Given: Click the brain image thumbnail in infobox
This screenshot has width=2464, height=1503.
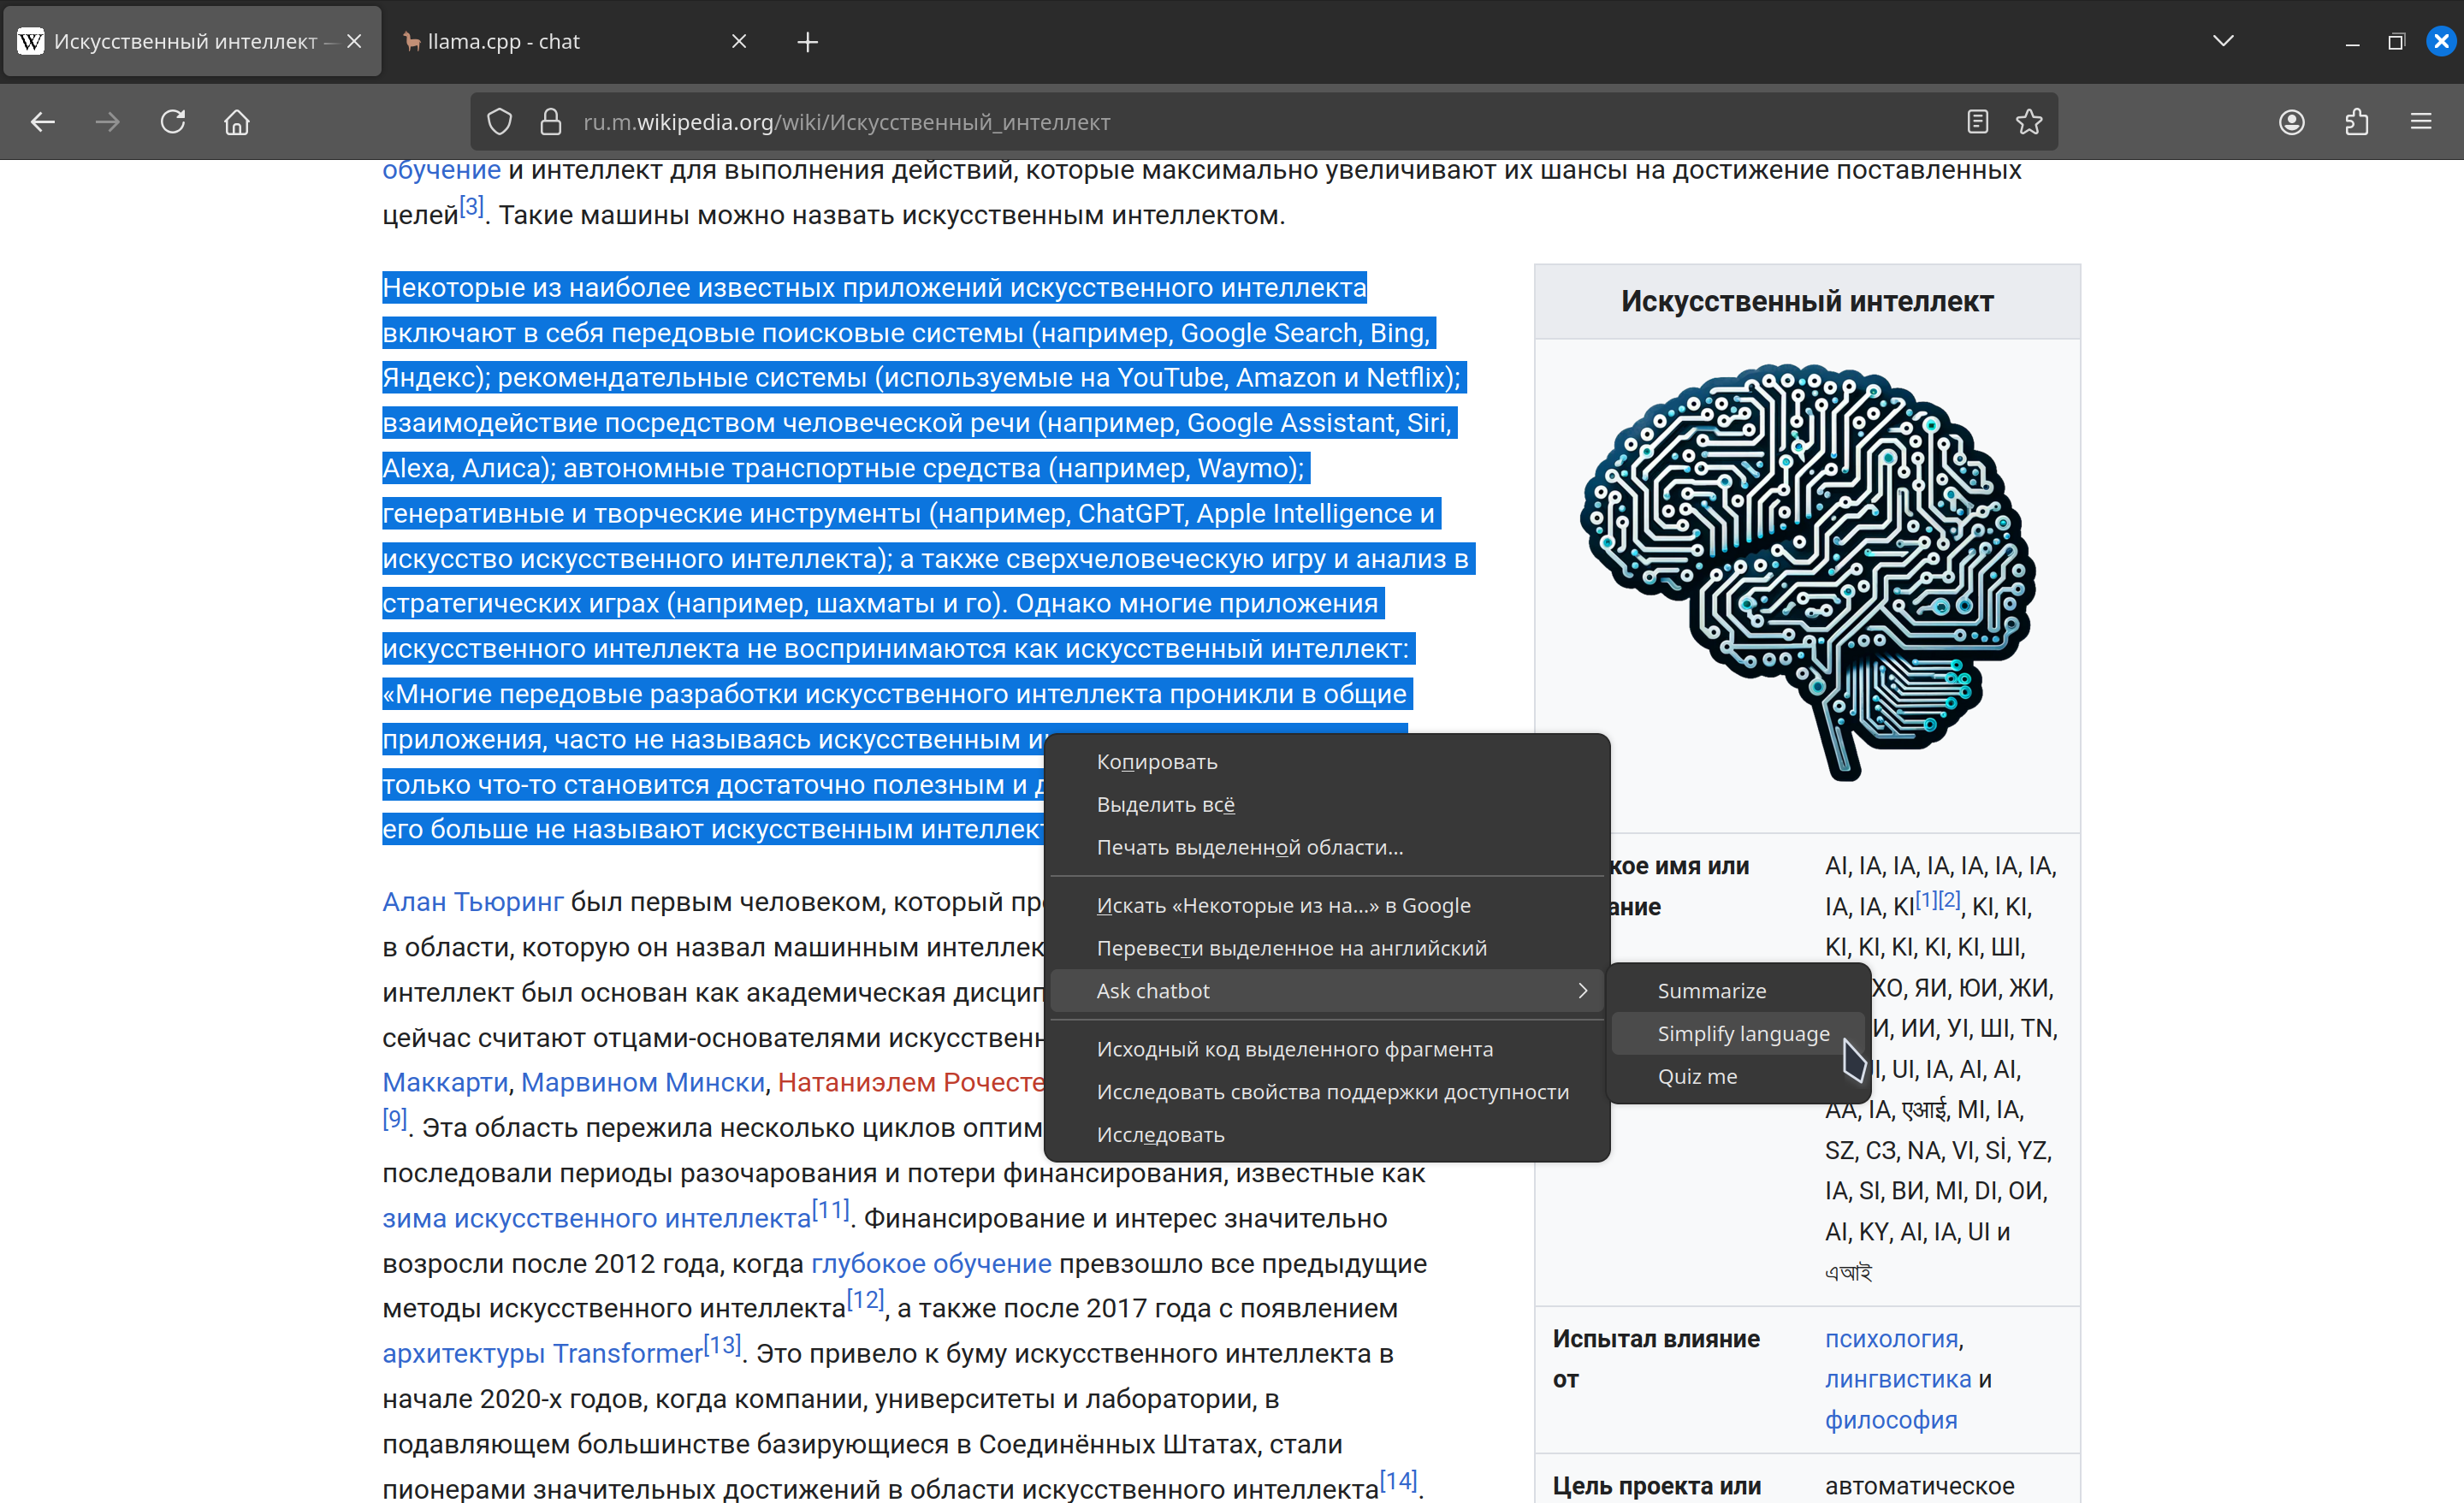Looking at the screenshot, I should click(x=1807, y=570).
